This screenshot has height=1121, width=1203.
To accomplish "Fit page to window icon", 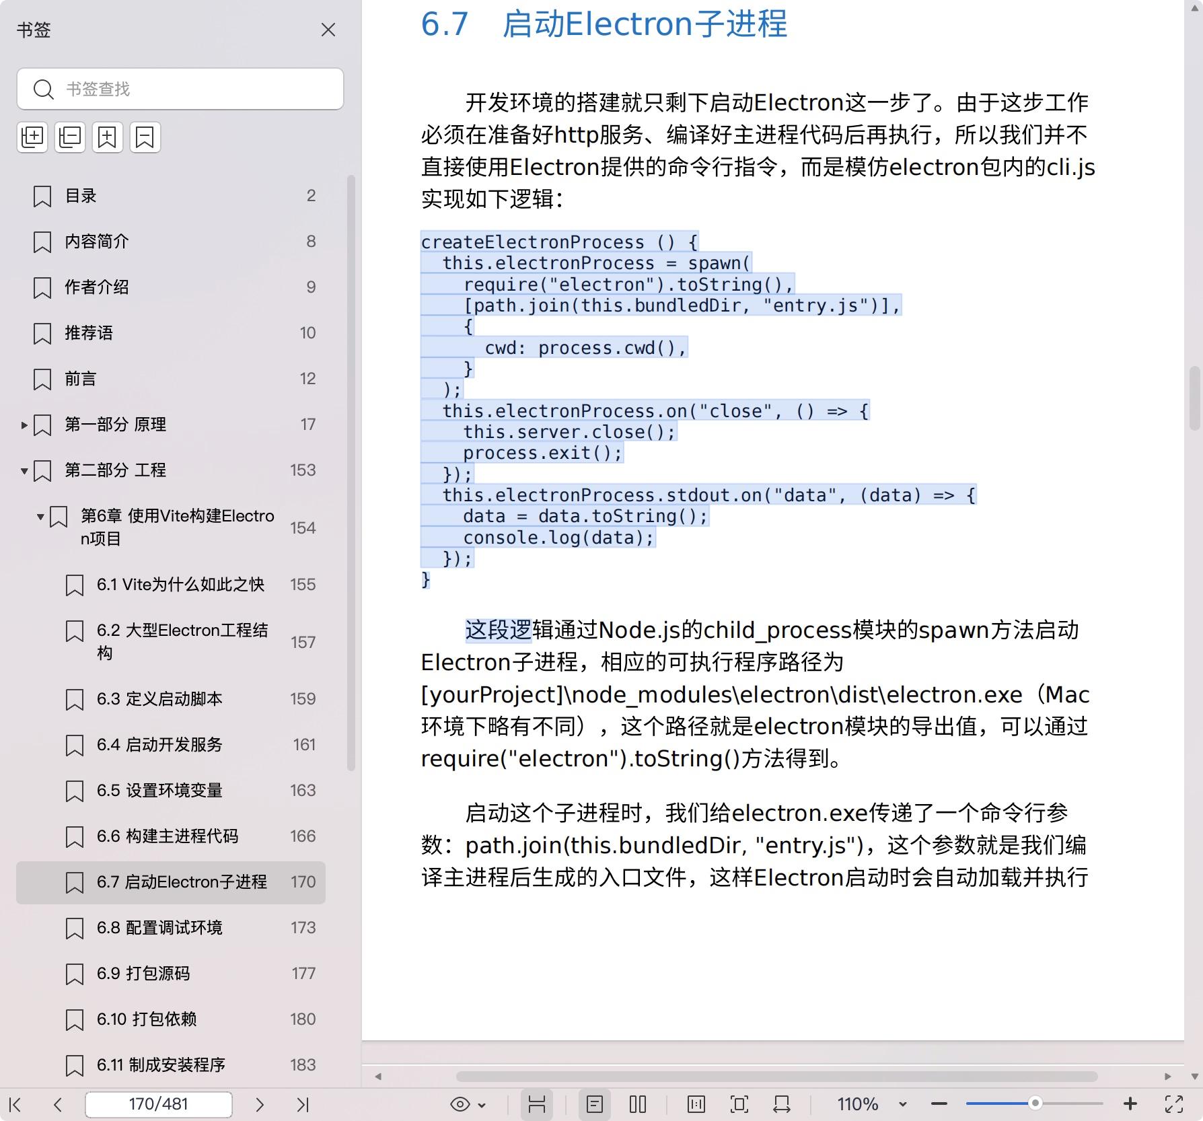I will tap(739, 1104).
